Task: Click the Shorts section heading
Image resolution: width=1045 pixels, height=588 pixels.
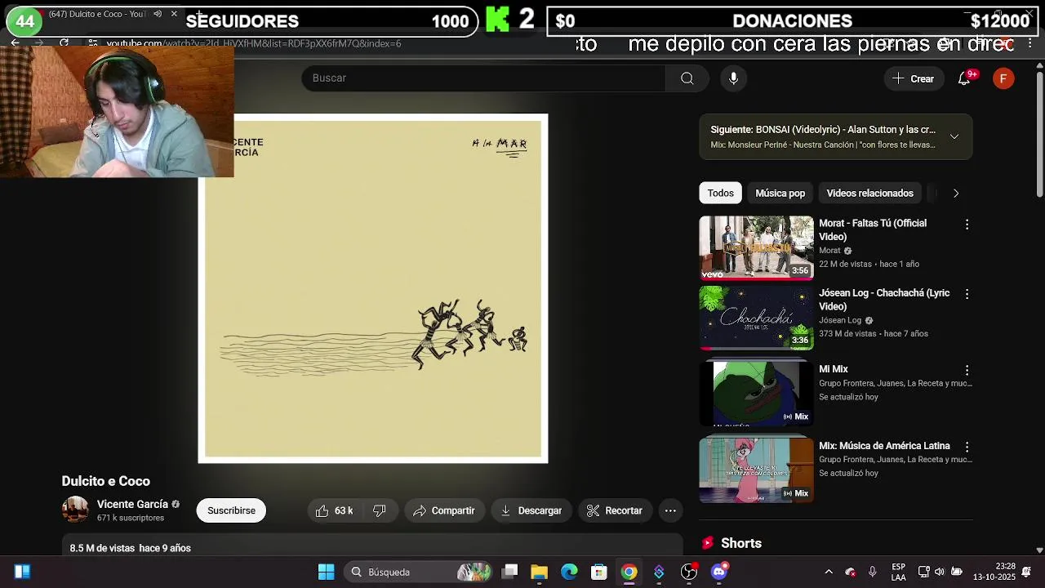Action: [x=741, y=544]
